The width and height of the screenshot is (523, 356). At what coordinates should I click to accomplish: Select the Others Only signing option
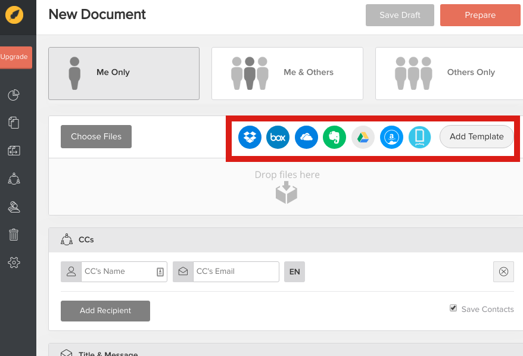[449, 73]
